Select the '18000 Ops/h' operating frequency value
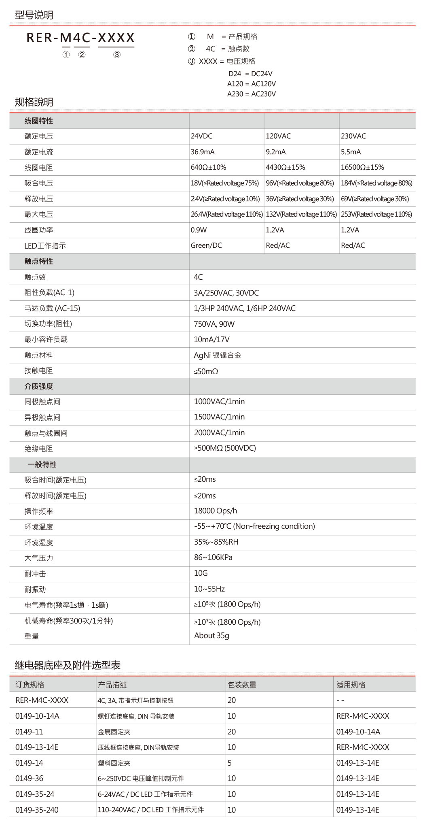 [x=216, y=511]
